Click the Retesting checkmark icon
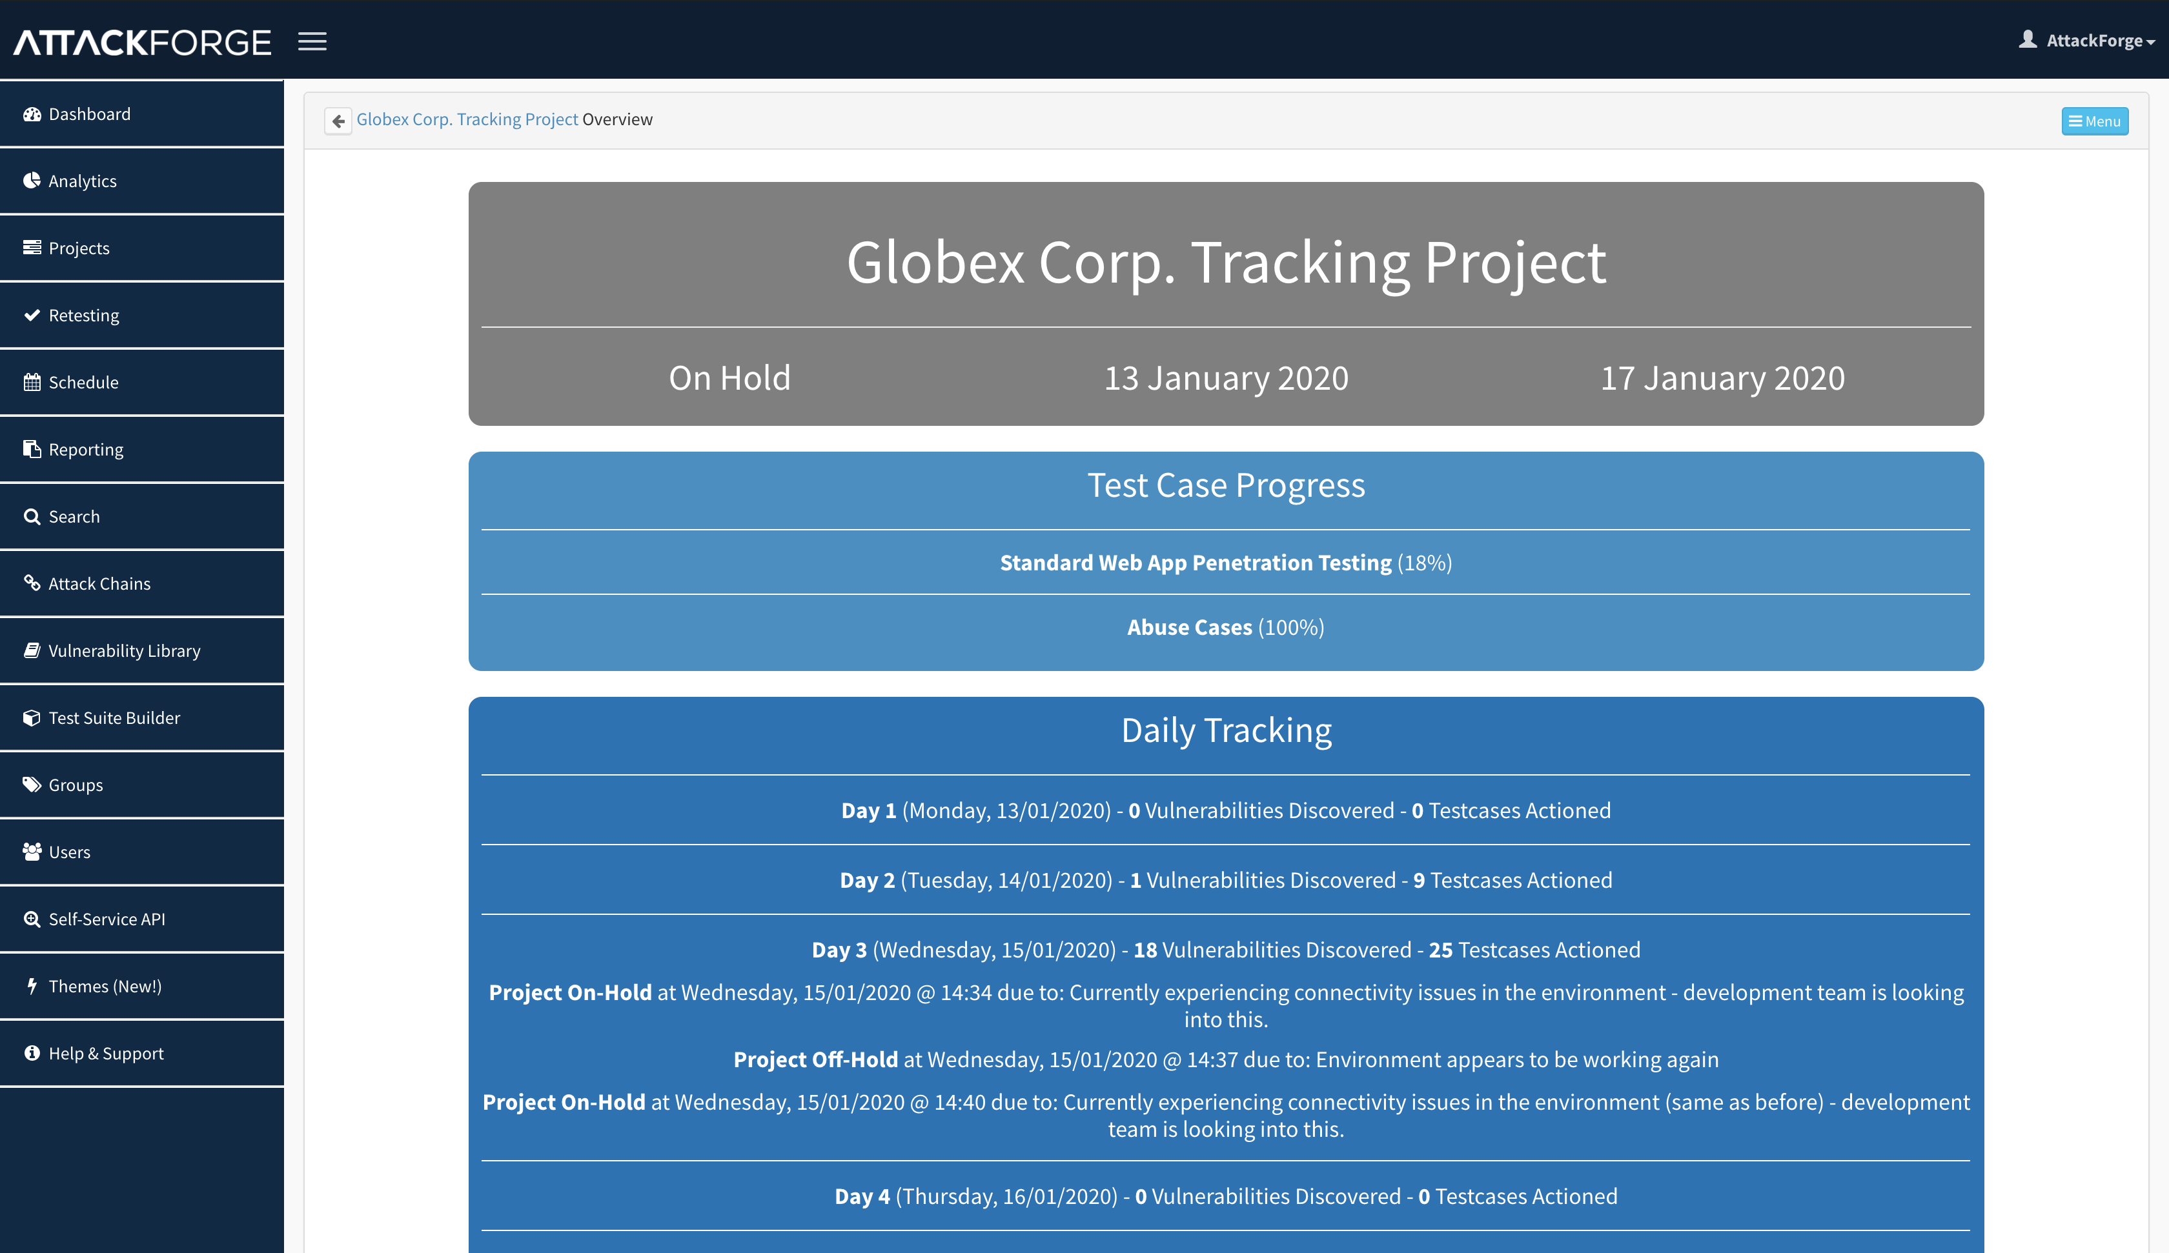The width and height of the screenshot is (2169, 1253). (32, 315)
